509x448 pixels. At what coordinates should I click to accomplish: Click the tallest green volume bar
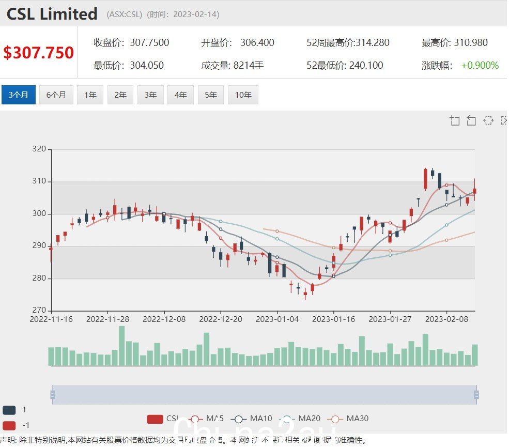coord(122,346)
